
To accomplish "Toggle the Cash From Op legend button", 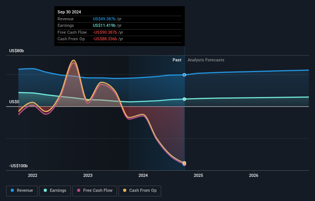I will pyautogui.click(x=140, y=191).
